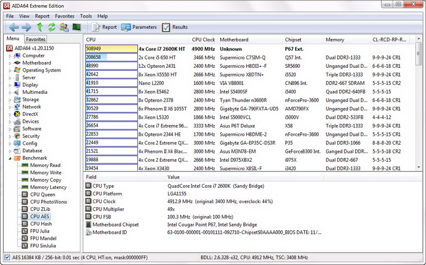The height and width of the screenshot is (265, 426).
Task: Click the Results toolbar button
Action: (x=175, y=27)
